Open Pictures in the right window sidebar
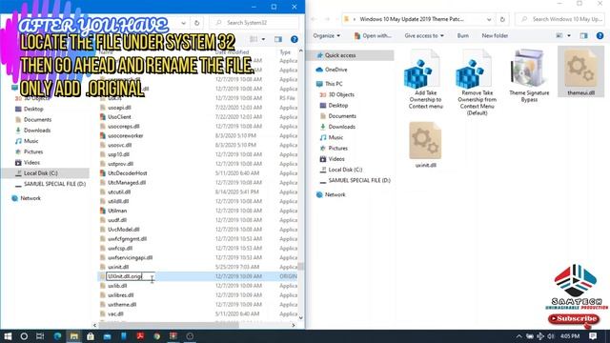This screenshot has width=610, height=343. pos(337,149)
